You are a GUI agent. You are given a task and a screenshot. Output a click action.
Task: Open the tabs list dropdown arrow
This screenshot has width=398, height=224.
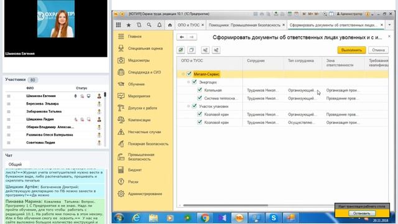(389, 25)
